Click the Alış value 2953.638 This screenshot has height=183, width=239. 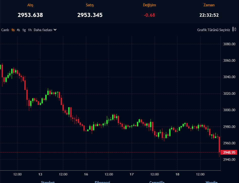point(30,15)
